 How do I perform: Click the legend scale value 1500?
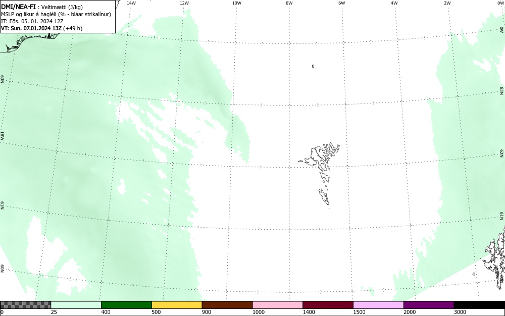(x=359, y=312)
